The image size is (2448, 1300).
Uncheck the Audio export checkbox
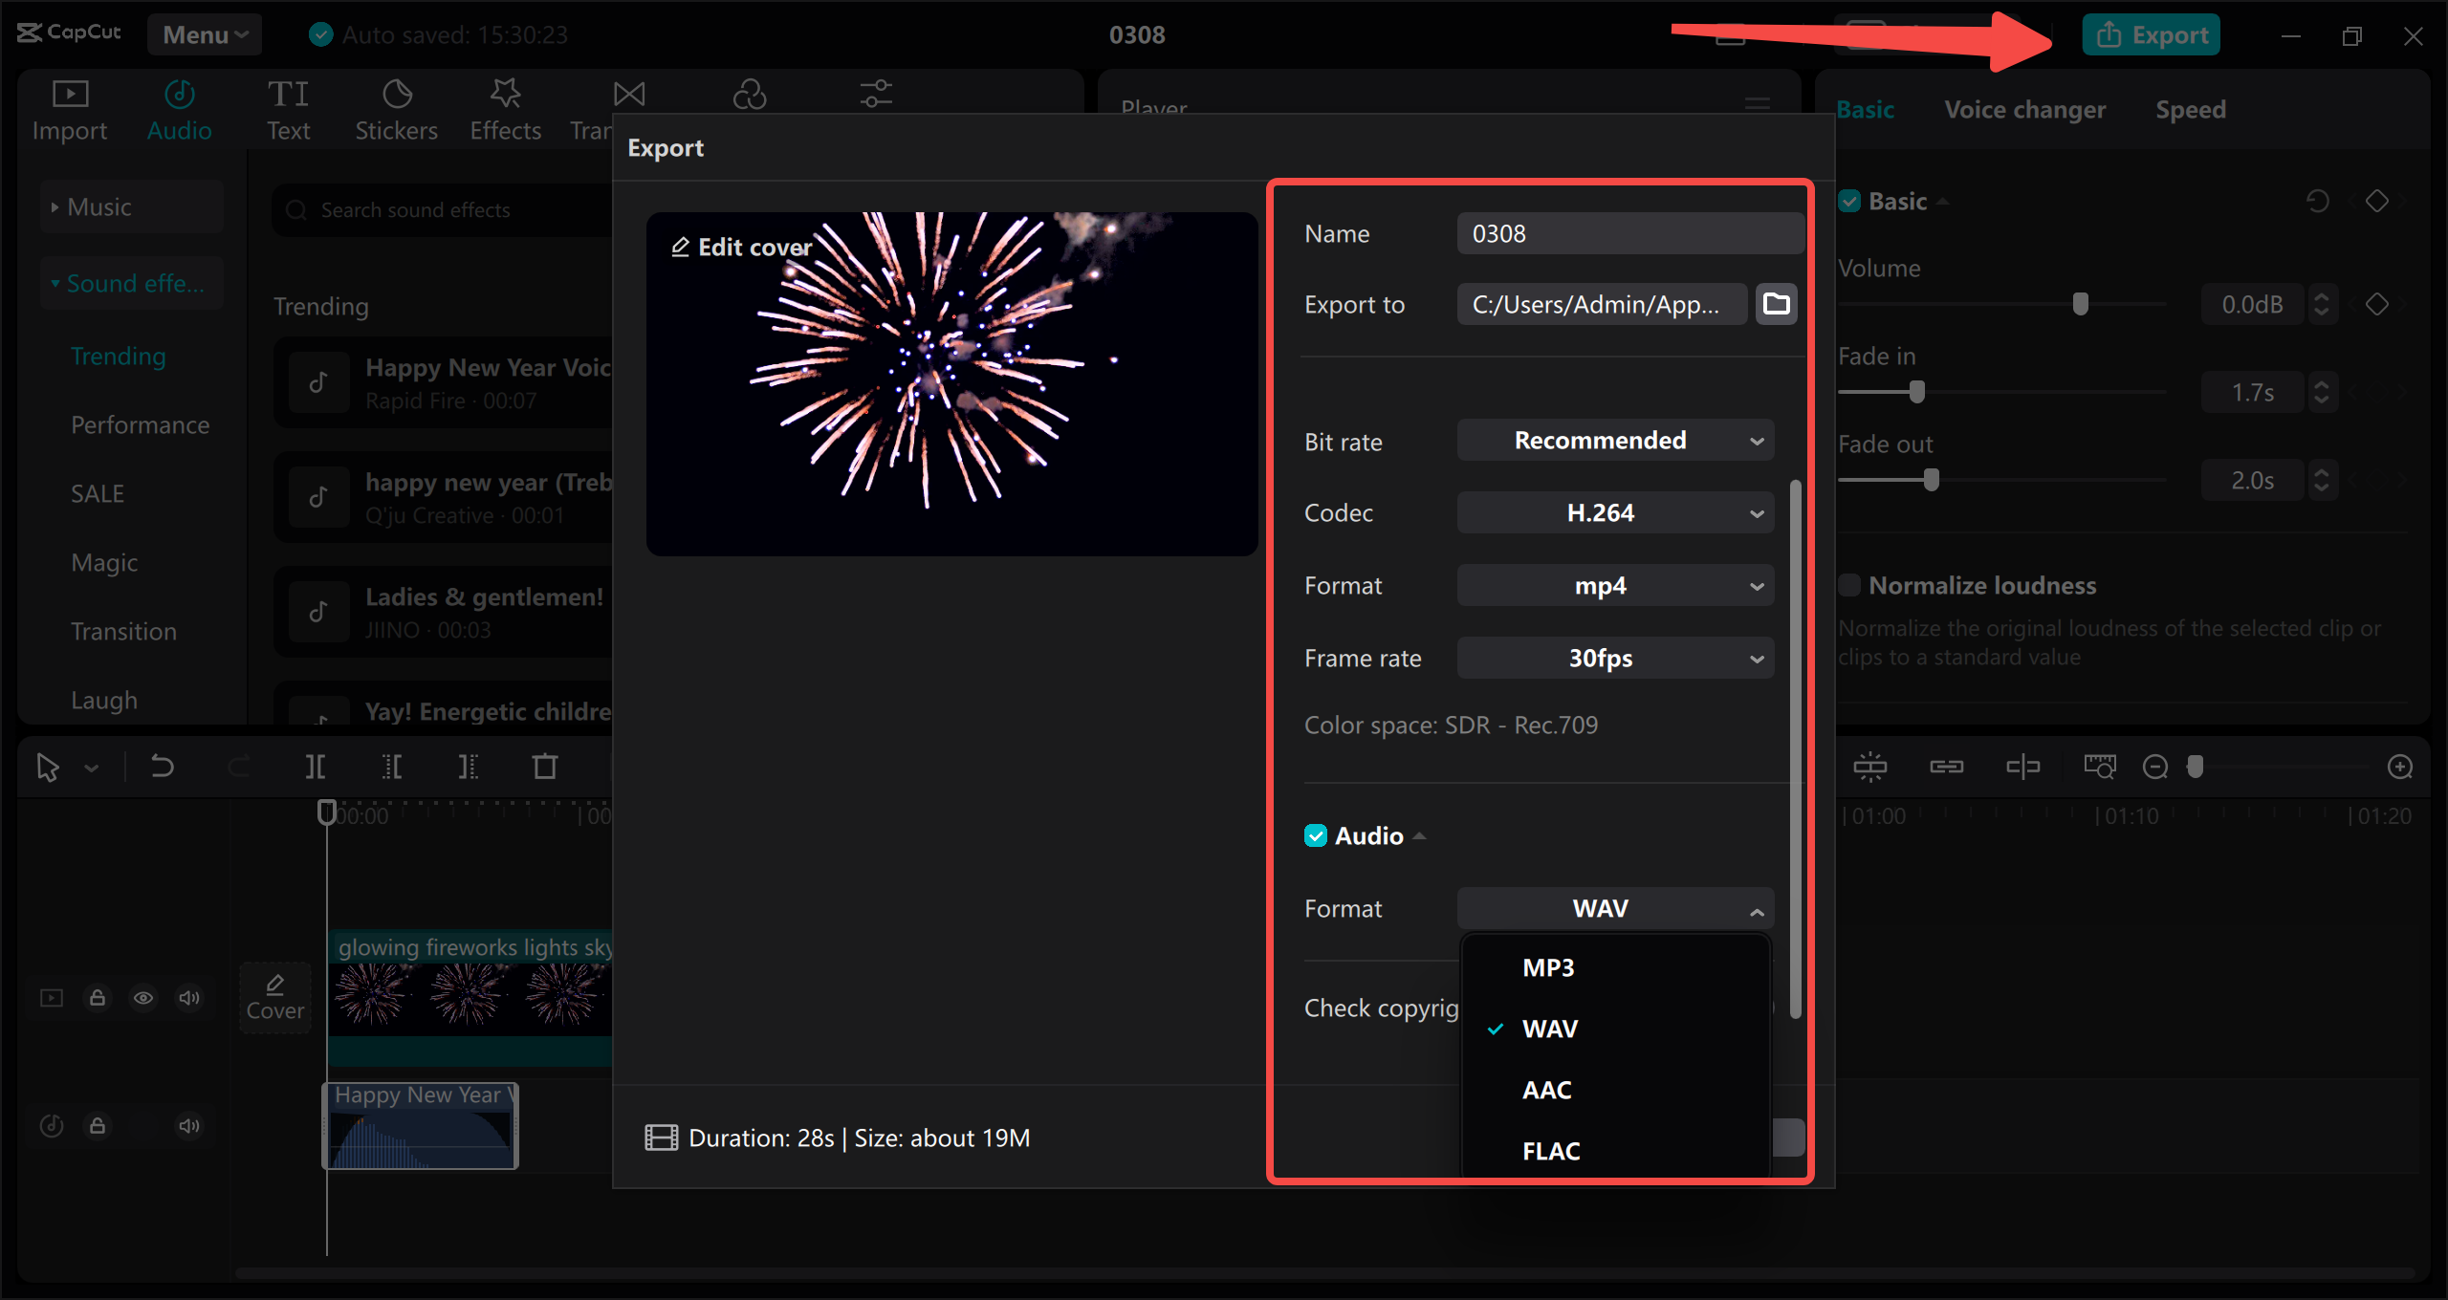(1317, 834)
